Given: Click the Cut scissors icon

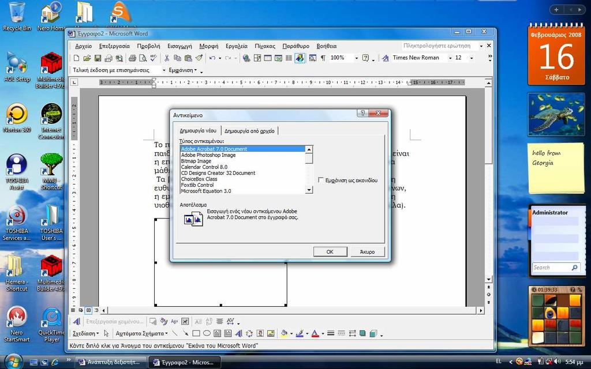Looking at the screenshot, I should pos(167,58).
